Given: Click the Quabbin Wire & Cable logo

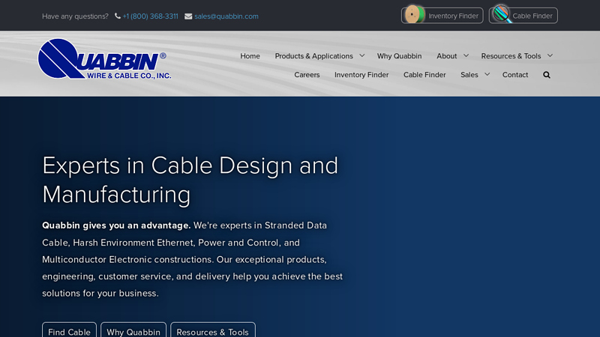Looking at the screenshot, I should pos(104,59).
